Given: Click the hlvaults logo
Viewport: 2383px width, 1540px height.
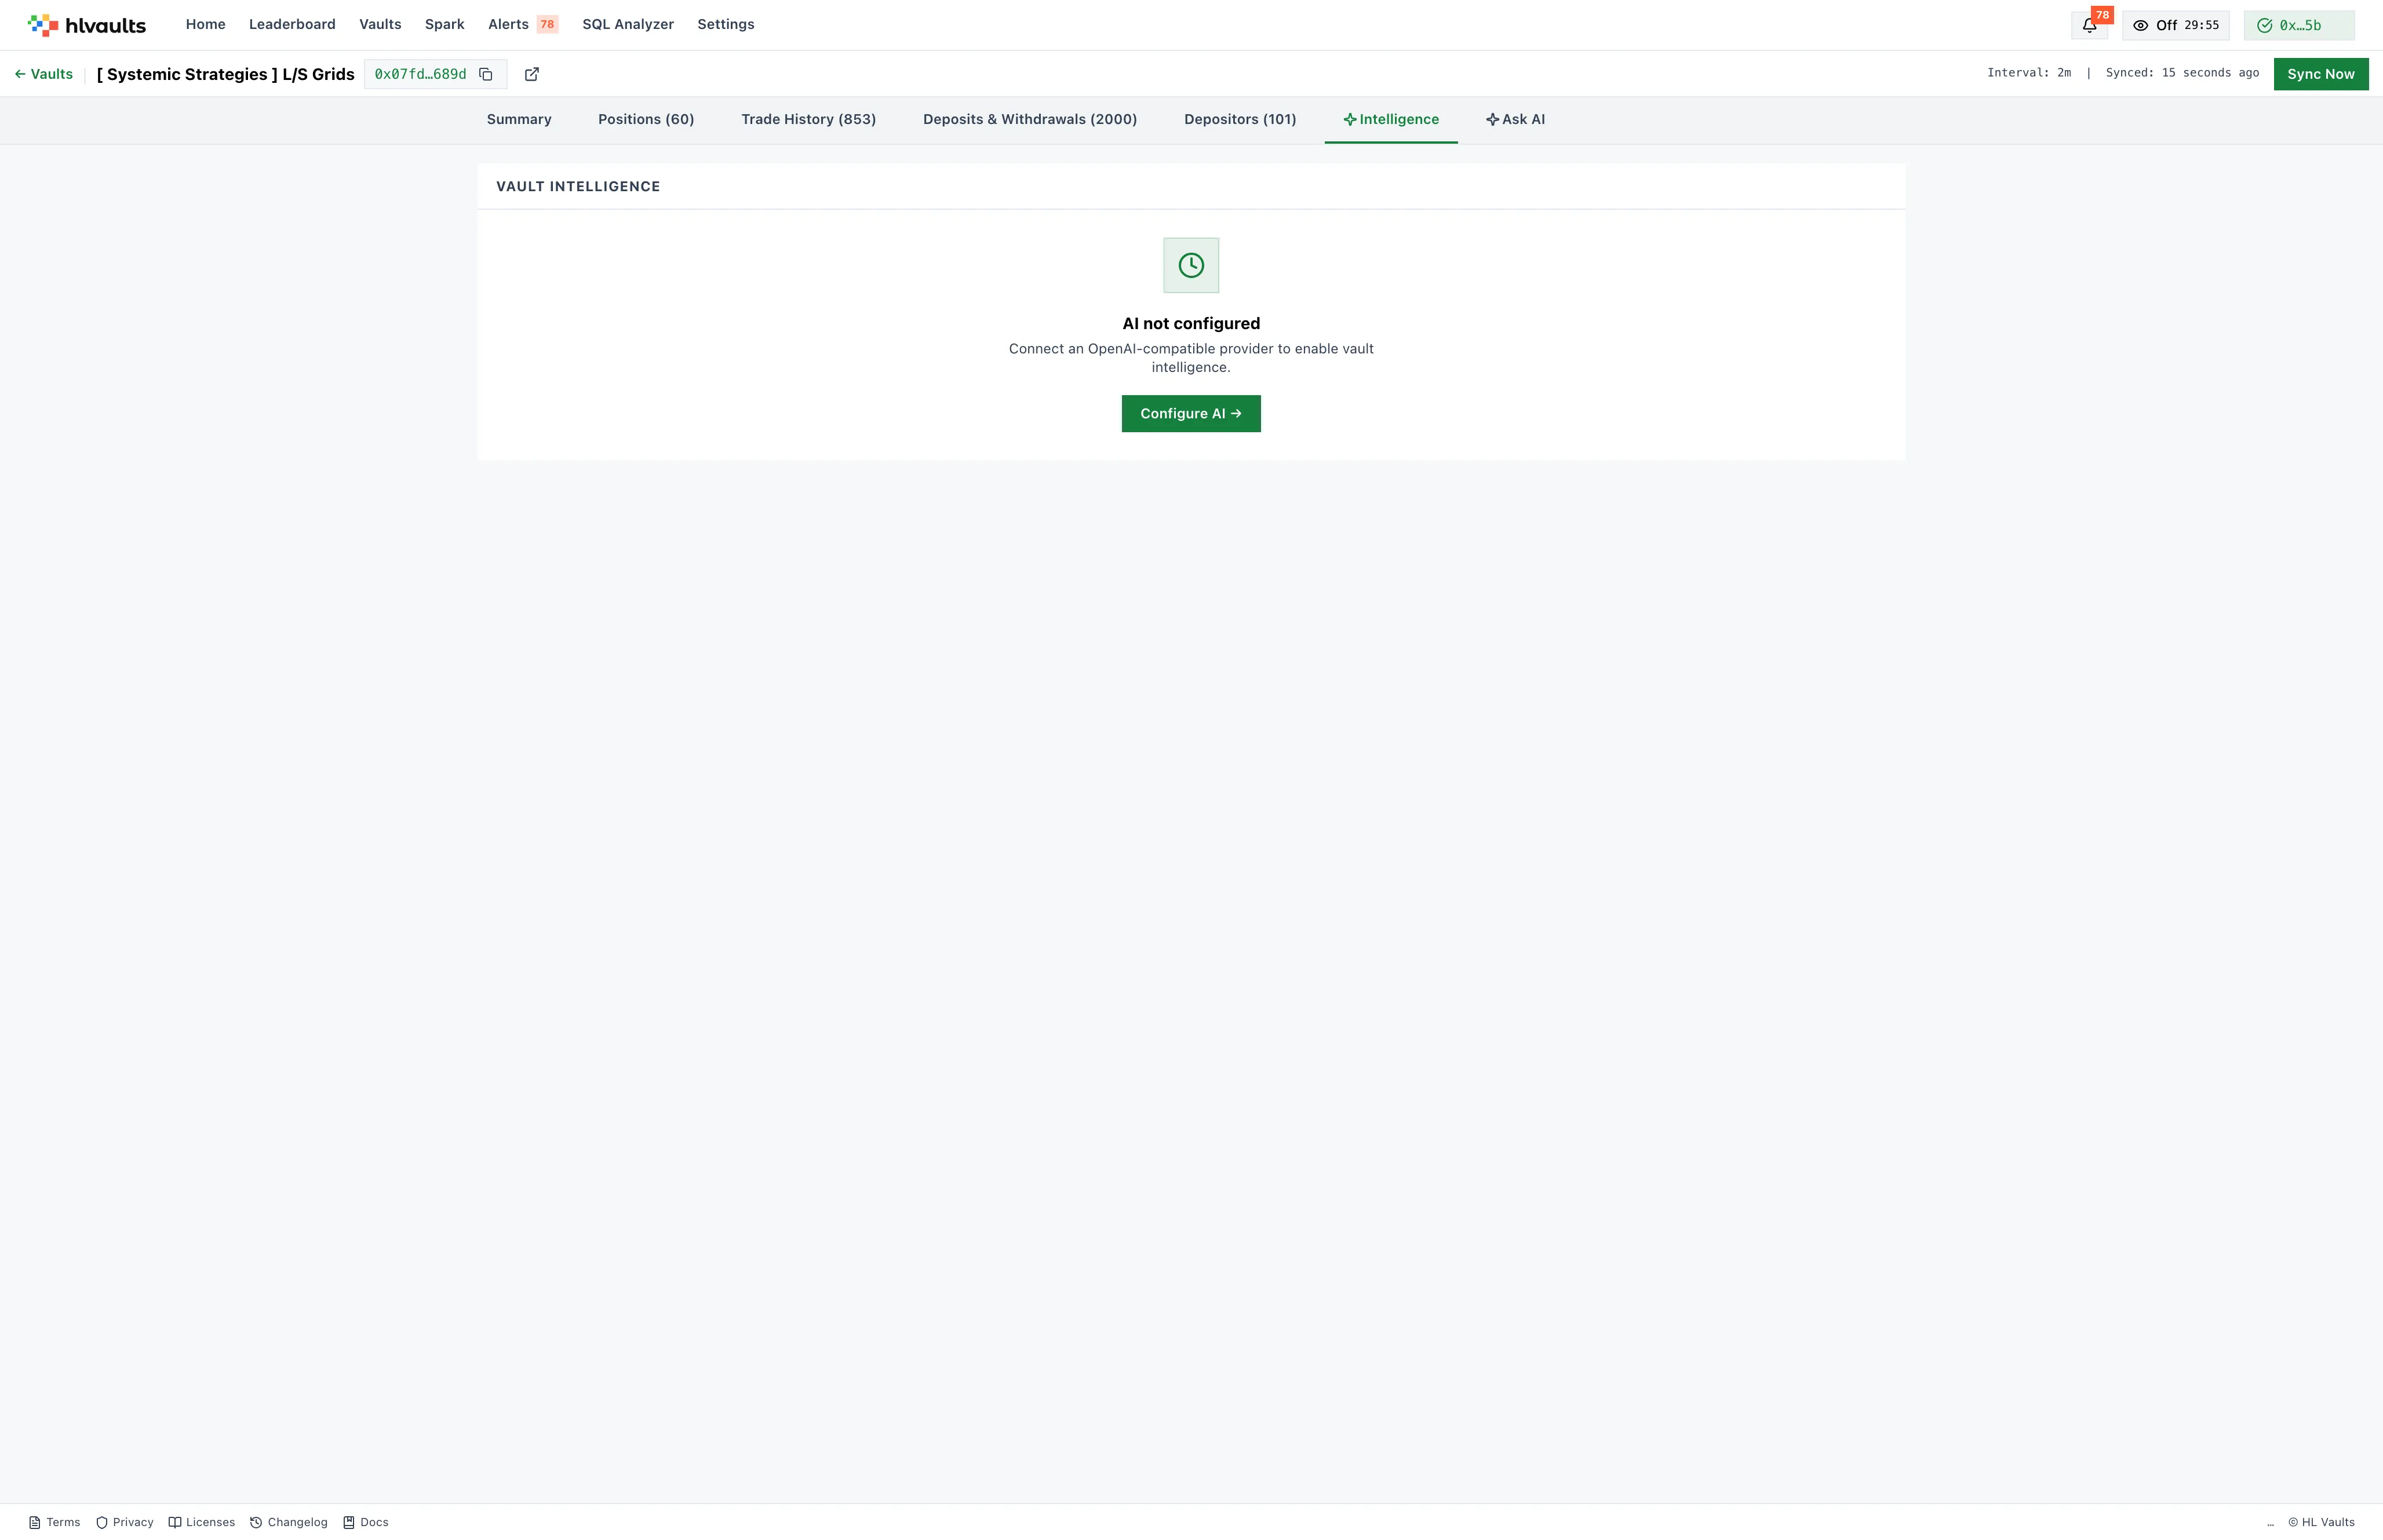Looking at the screenshot, I should point(87,25).
